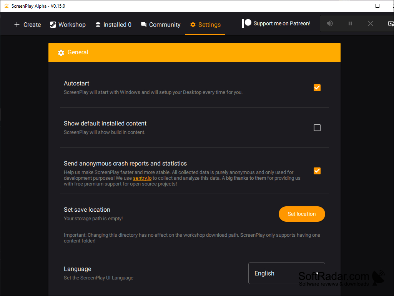This screenshot has width=394, height=296.
Task: Open the sentry.io link
Action: tap(142, 178)
